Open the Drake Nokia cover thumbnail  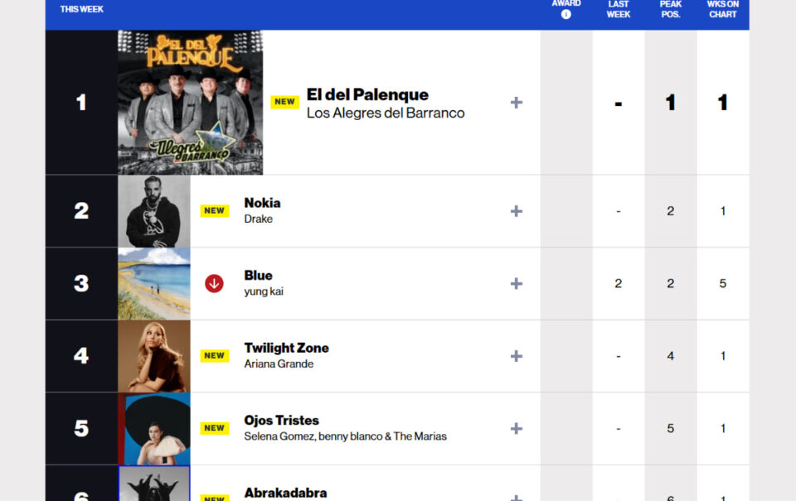coord(154,211)
